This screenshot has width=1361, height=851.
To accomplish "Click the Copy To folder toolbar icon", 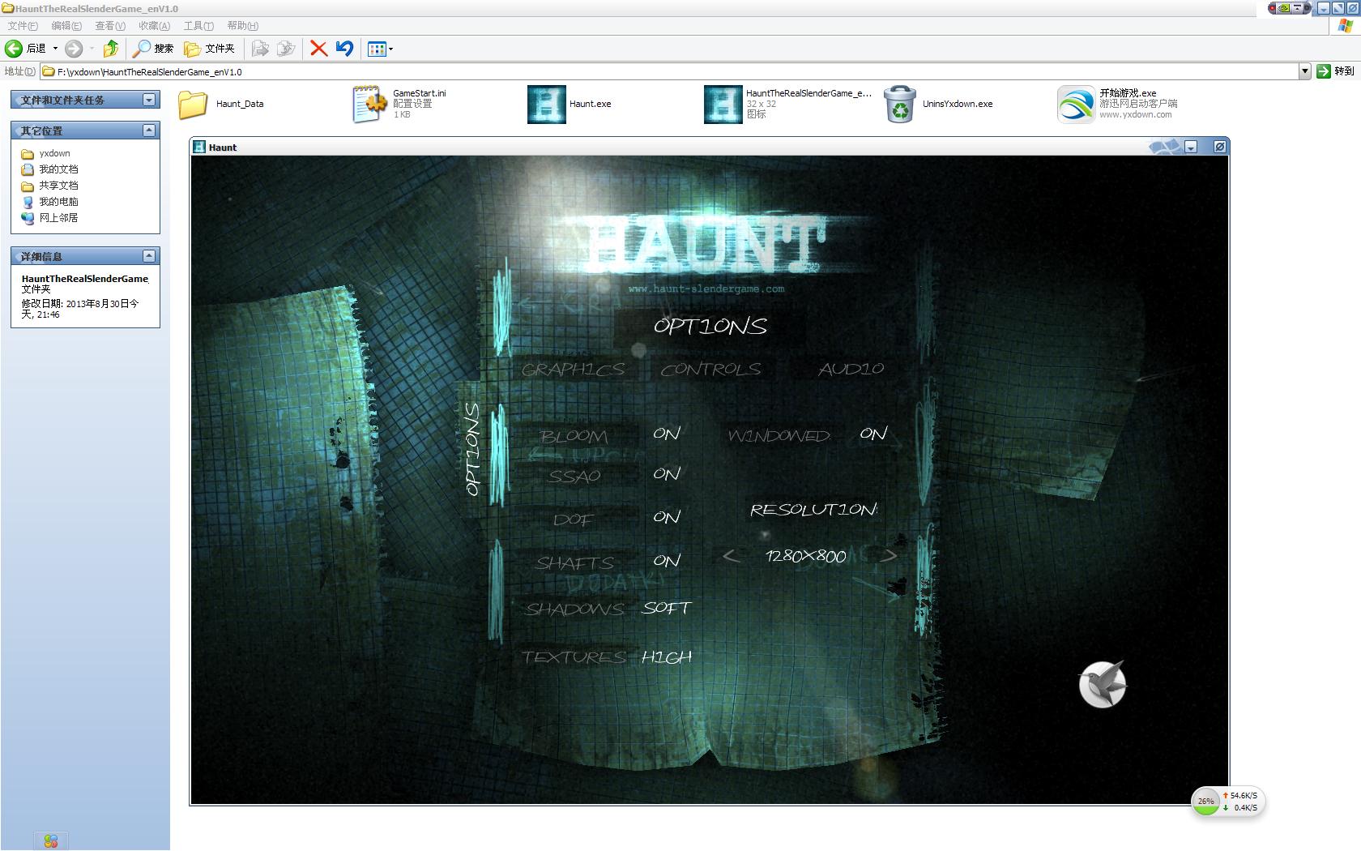I will 286,49.
